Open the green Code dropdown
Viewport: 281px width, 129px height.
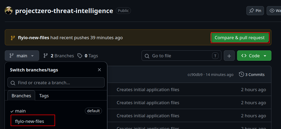[x=254, y=56]
